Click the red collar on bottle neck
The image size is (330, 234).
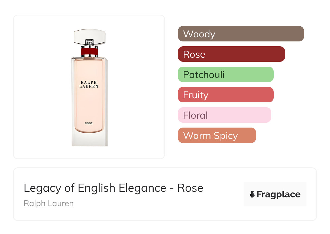89,51
